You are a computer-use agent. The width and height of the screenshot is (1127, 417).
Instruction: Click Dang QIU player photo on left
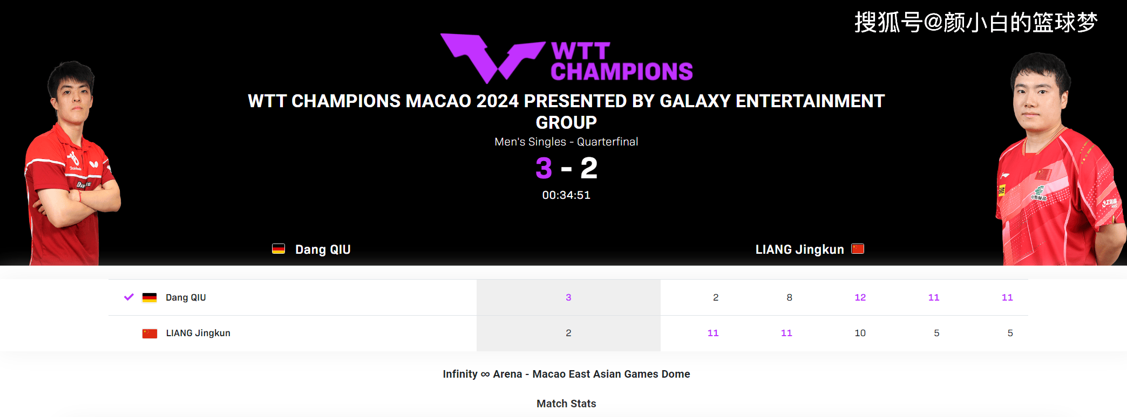(x=72, y=163)
